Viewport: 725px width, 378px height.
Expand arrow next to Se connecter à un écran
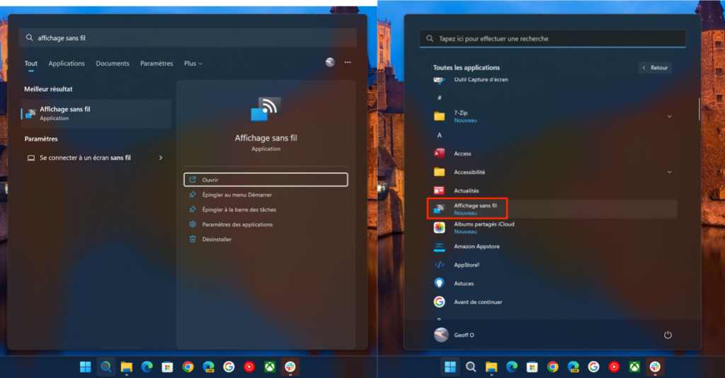pyautogui.click(x=161, y=158)
